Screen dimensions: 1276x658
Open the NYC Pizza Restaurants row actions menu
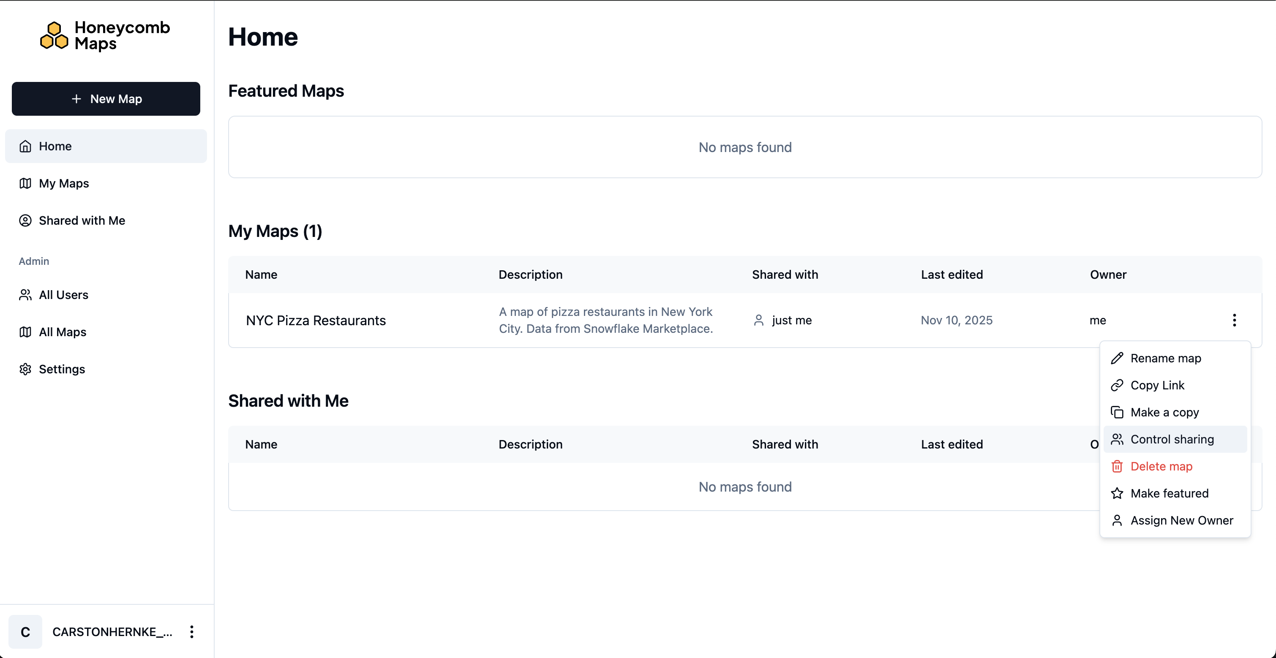1235,320
